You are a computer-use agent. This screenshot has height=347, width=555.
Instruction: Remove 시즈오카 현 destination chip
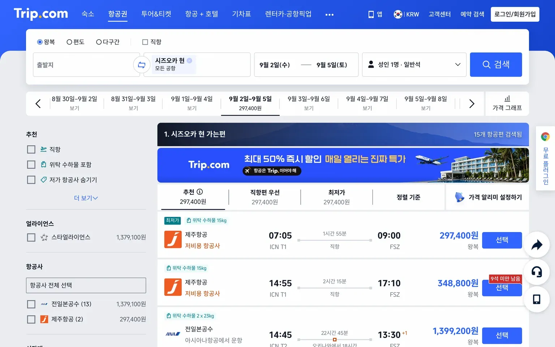(x=189, y=60)
